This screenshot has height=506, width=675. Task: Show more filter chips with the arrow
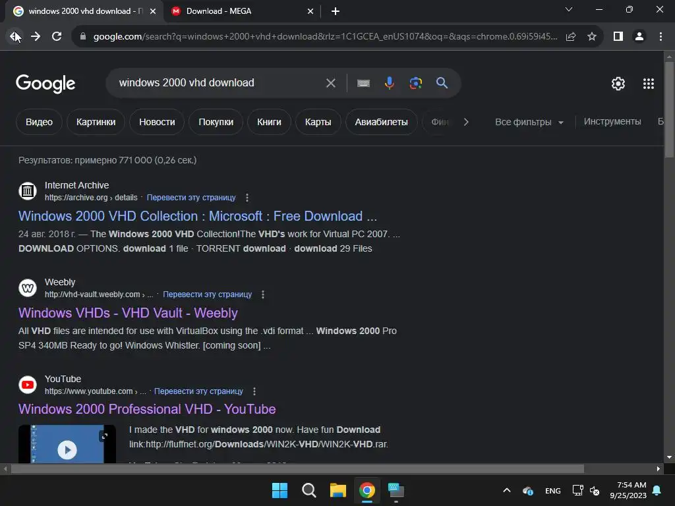click(466, 122)
